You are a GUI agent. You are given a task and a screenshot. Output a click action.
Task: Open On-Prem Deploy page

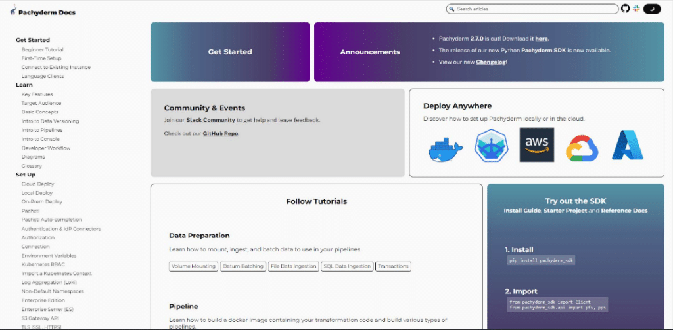(41, 201)
